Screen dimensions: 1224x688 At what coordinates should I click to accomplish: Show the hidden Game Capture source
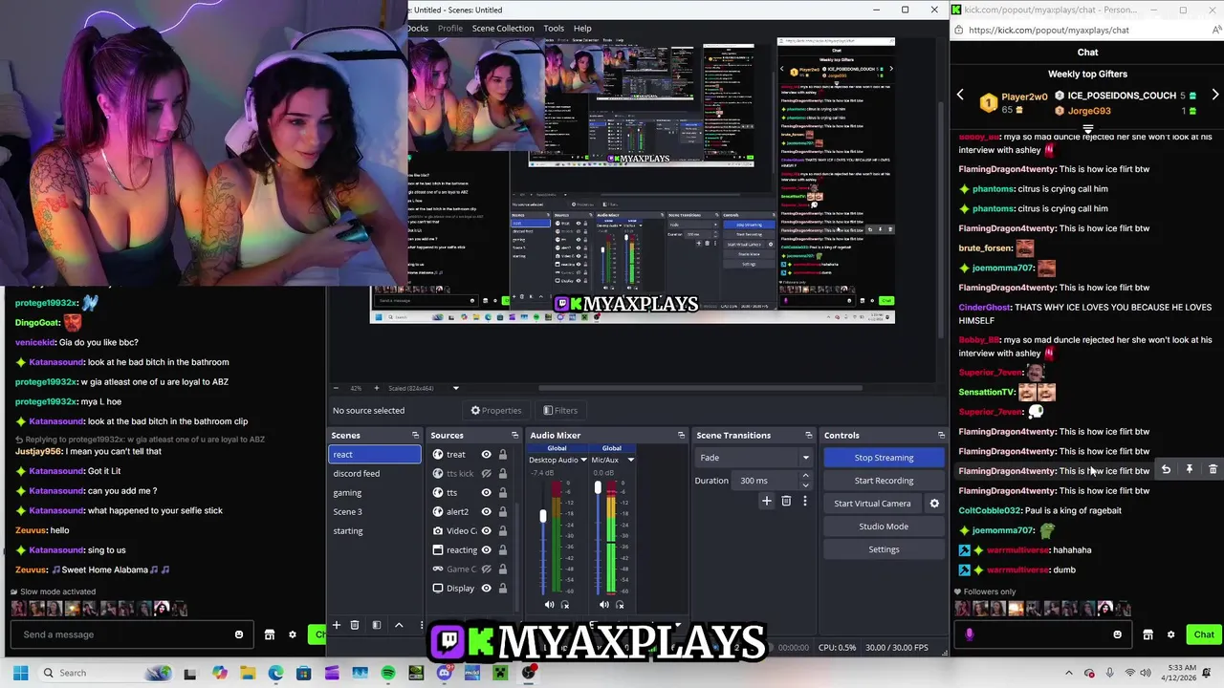click(x=486, y=570)
